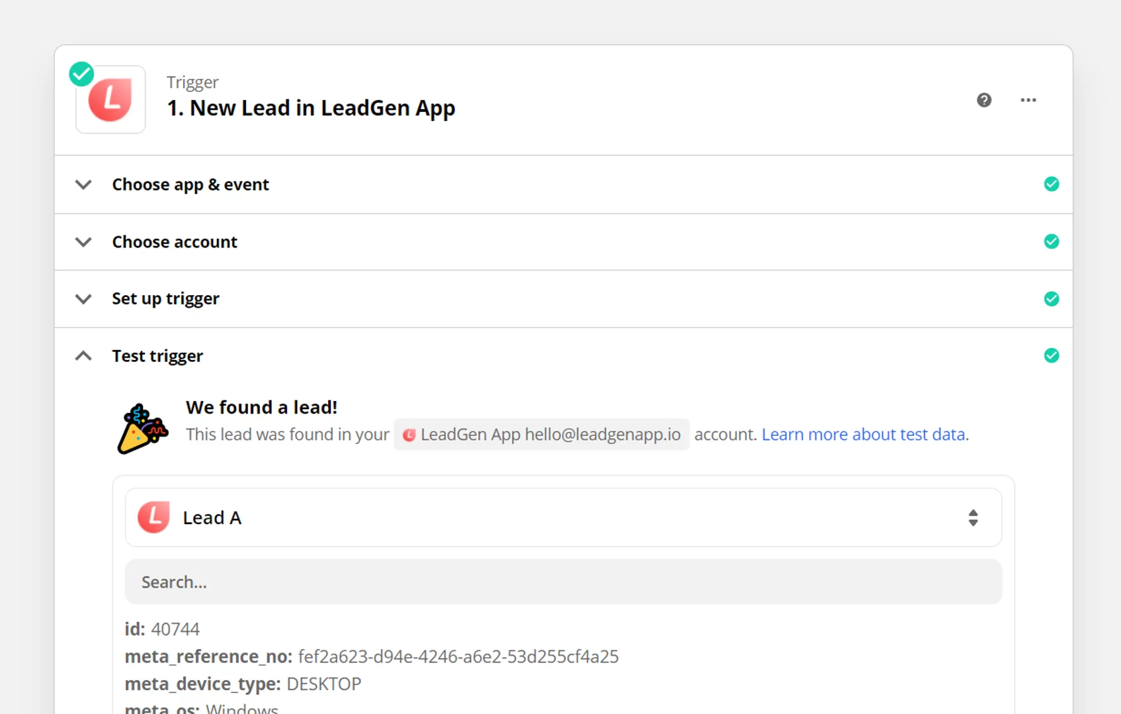Click green status check on Choose app & event
Screen dimensions: 1121x714
coord(1051,184)
